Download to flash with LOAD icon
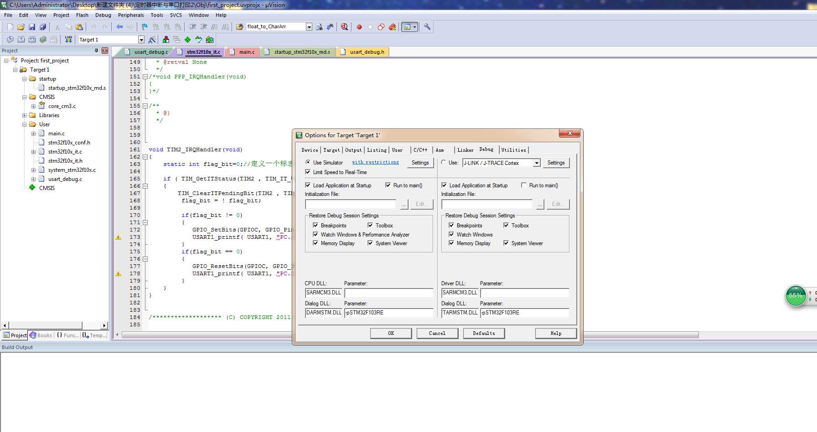The width and height of the screenshot is (817, 432). coord(68,40)
